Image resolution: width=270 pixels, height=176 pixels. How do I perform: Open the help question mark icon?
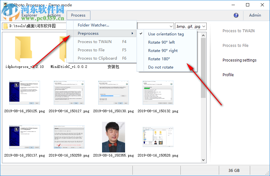click(x=236, y=15)
